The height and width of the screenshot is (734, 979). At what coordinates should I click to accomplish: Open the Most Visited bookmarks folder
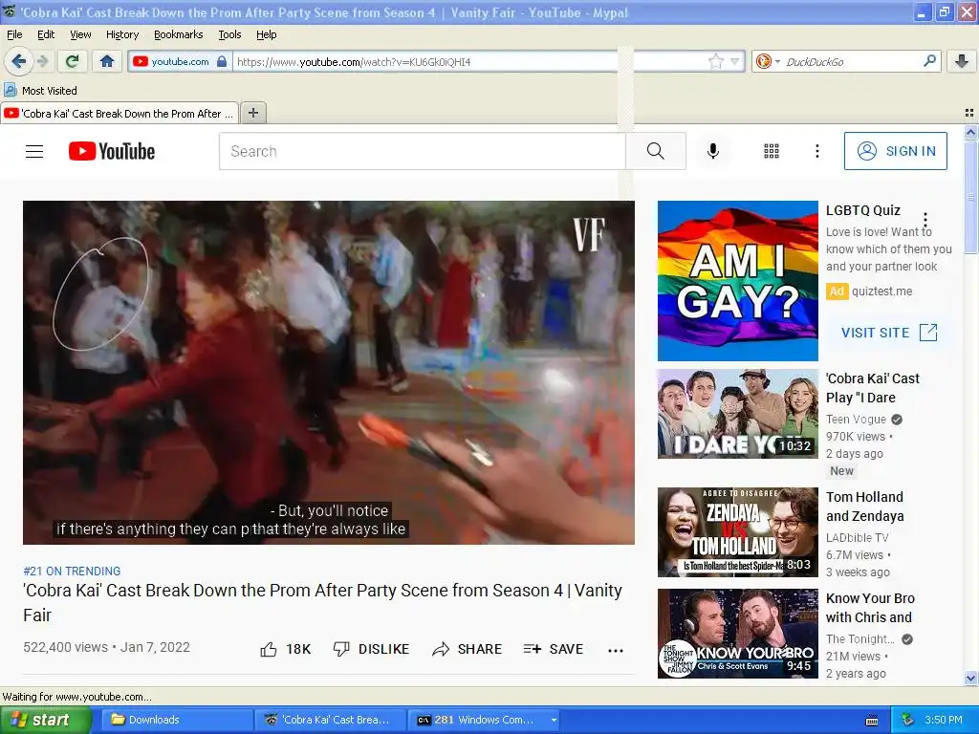pos(41,91)
